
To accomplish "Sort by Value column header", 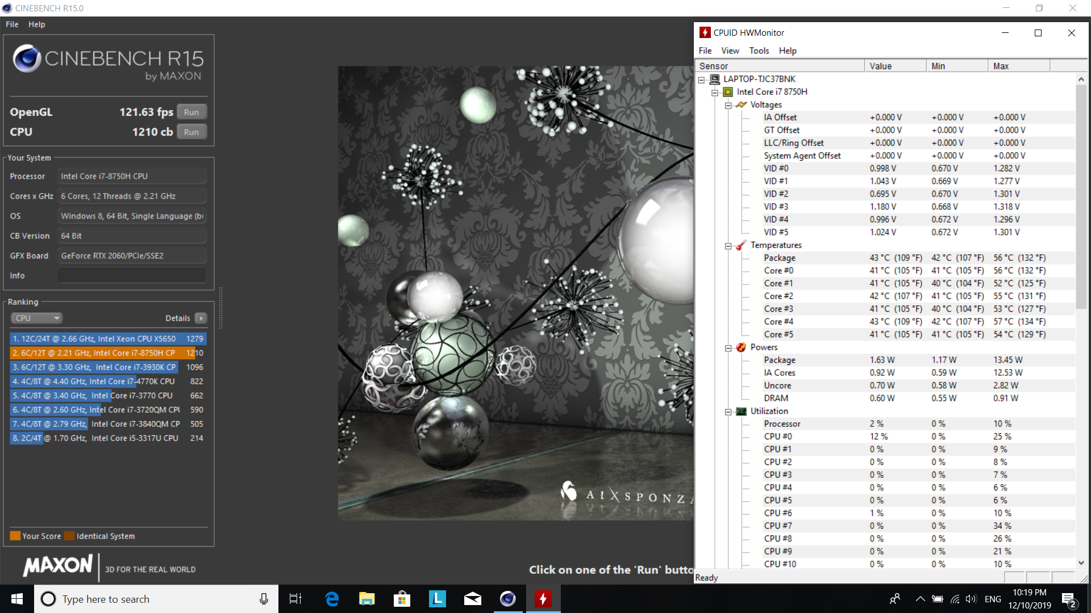I will [896, 66].
